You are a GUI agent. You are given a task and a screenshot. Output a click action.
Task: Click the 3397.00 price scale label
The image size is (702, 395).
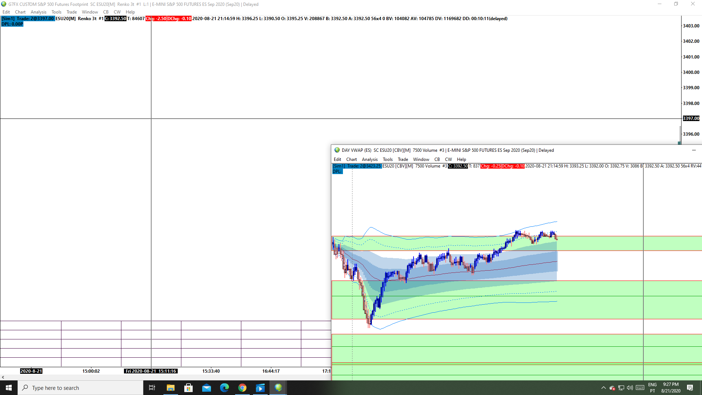tap(691, 118)
